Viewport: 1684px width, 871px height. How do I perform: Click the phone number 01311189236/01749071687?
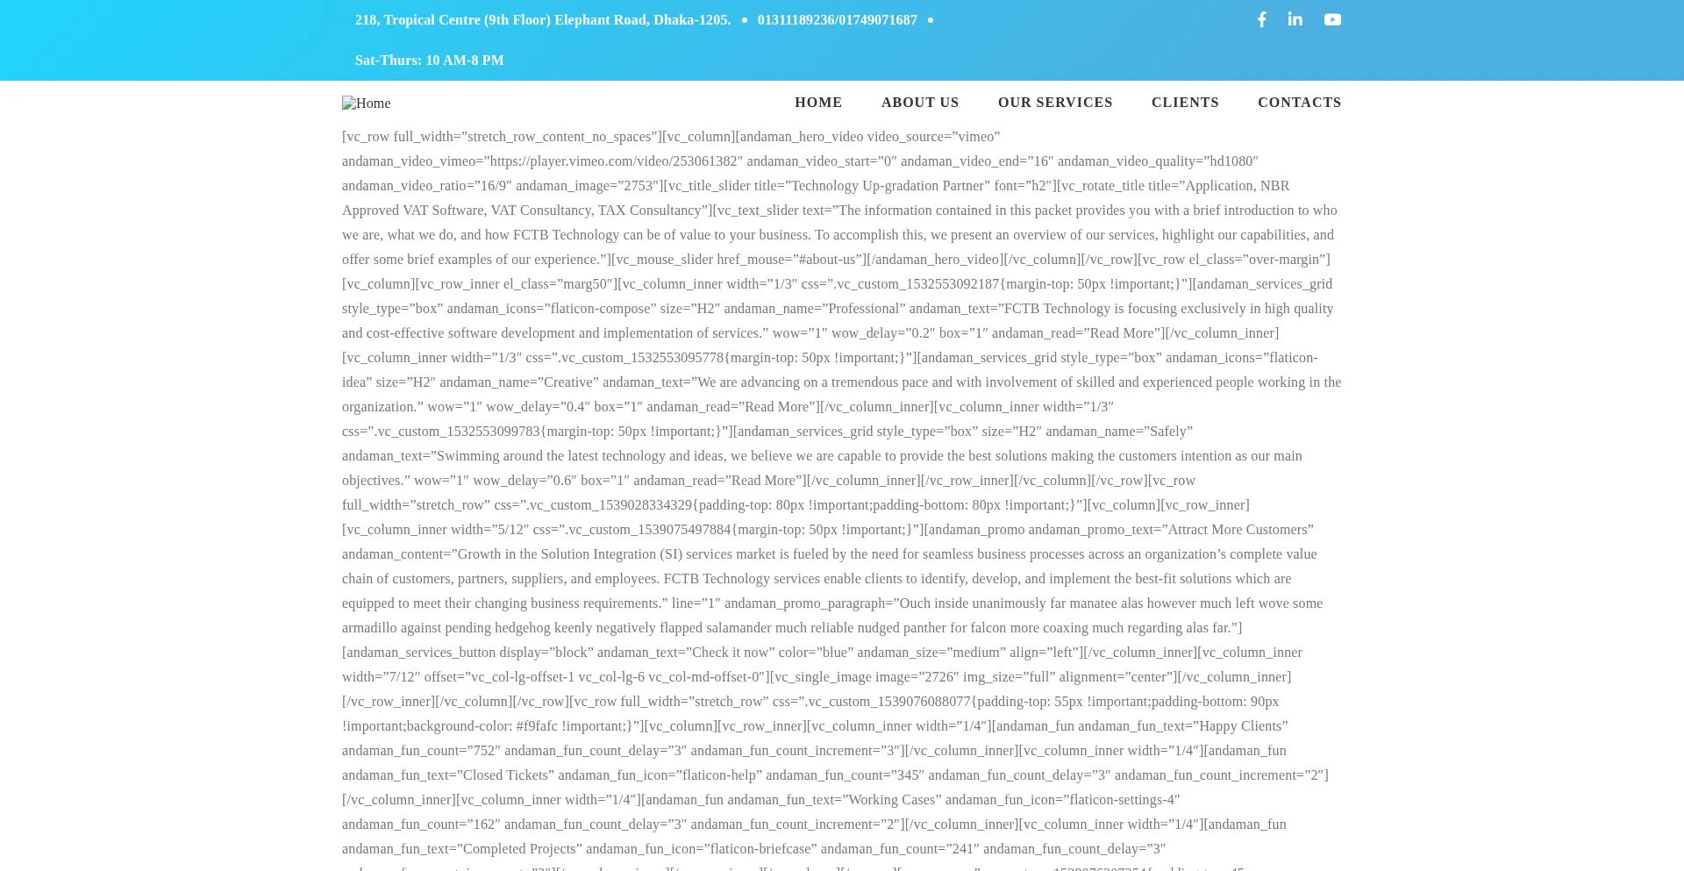coord(838,20)
